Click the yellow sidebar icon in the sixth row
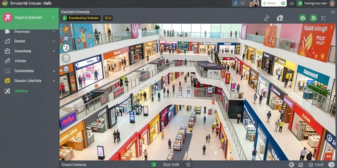The height and width of the screenshot is (168, 337). point(7,81)
